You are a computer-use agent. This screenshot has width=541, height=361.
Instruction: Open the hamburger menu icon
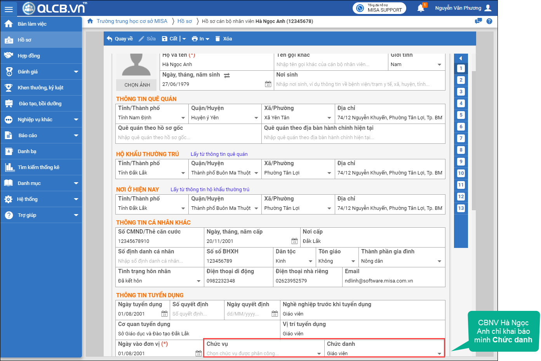point(9,9)
